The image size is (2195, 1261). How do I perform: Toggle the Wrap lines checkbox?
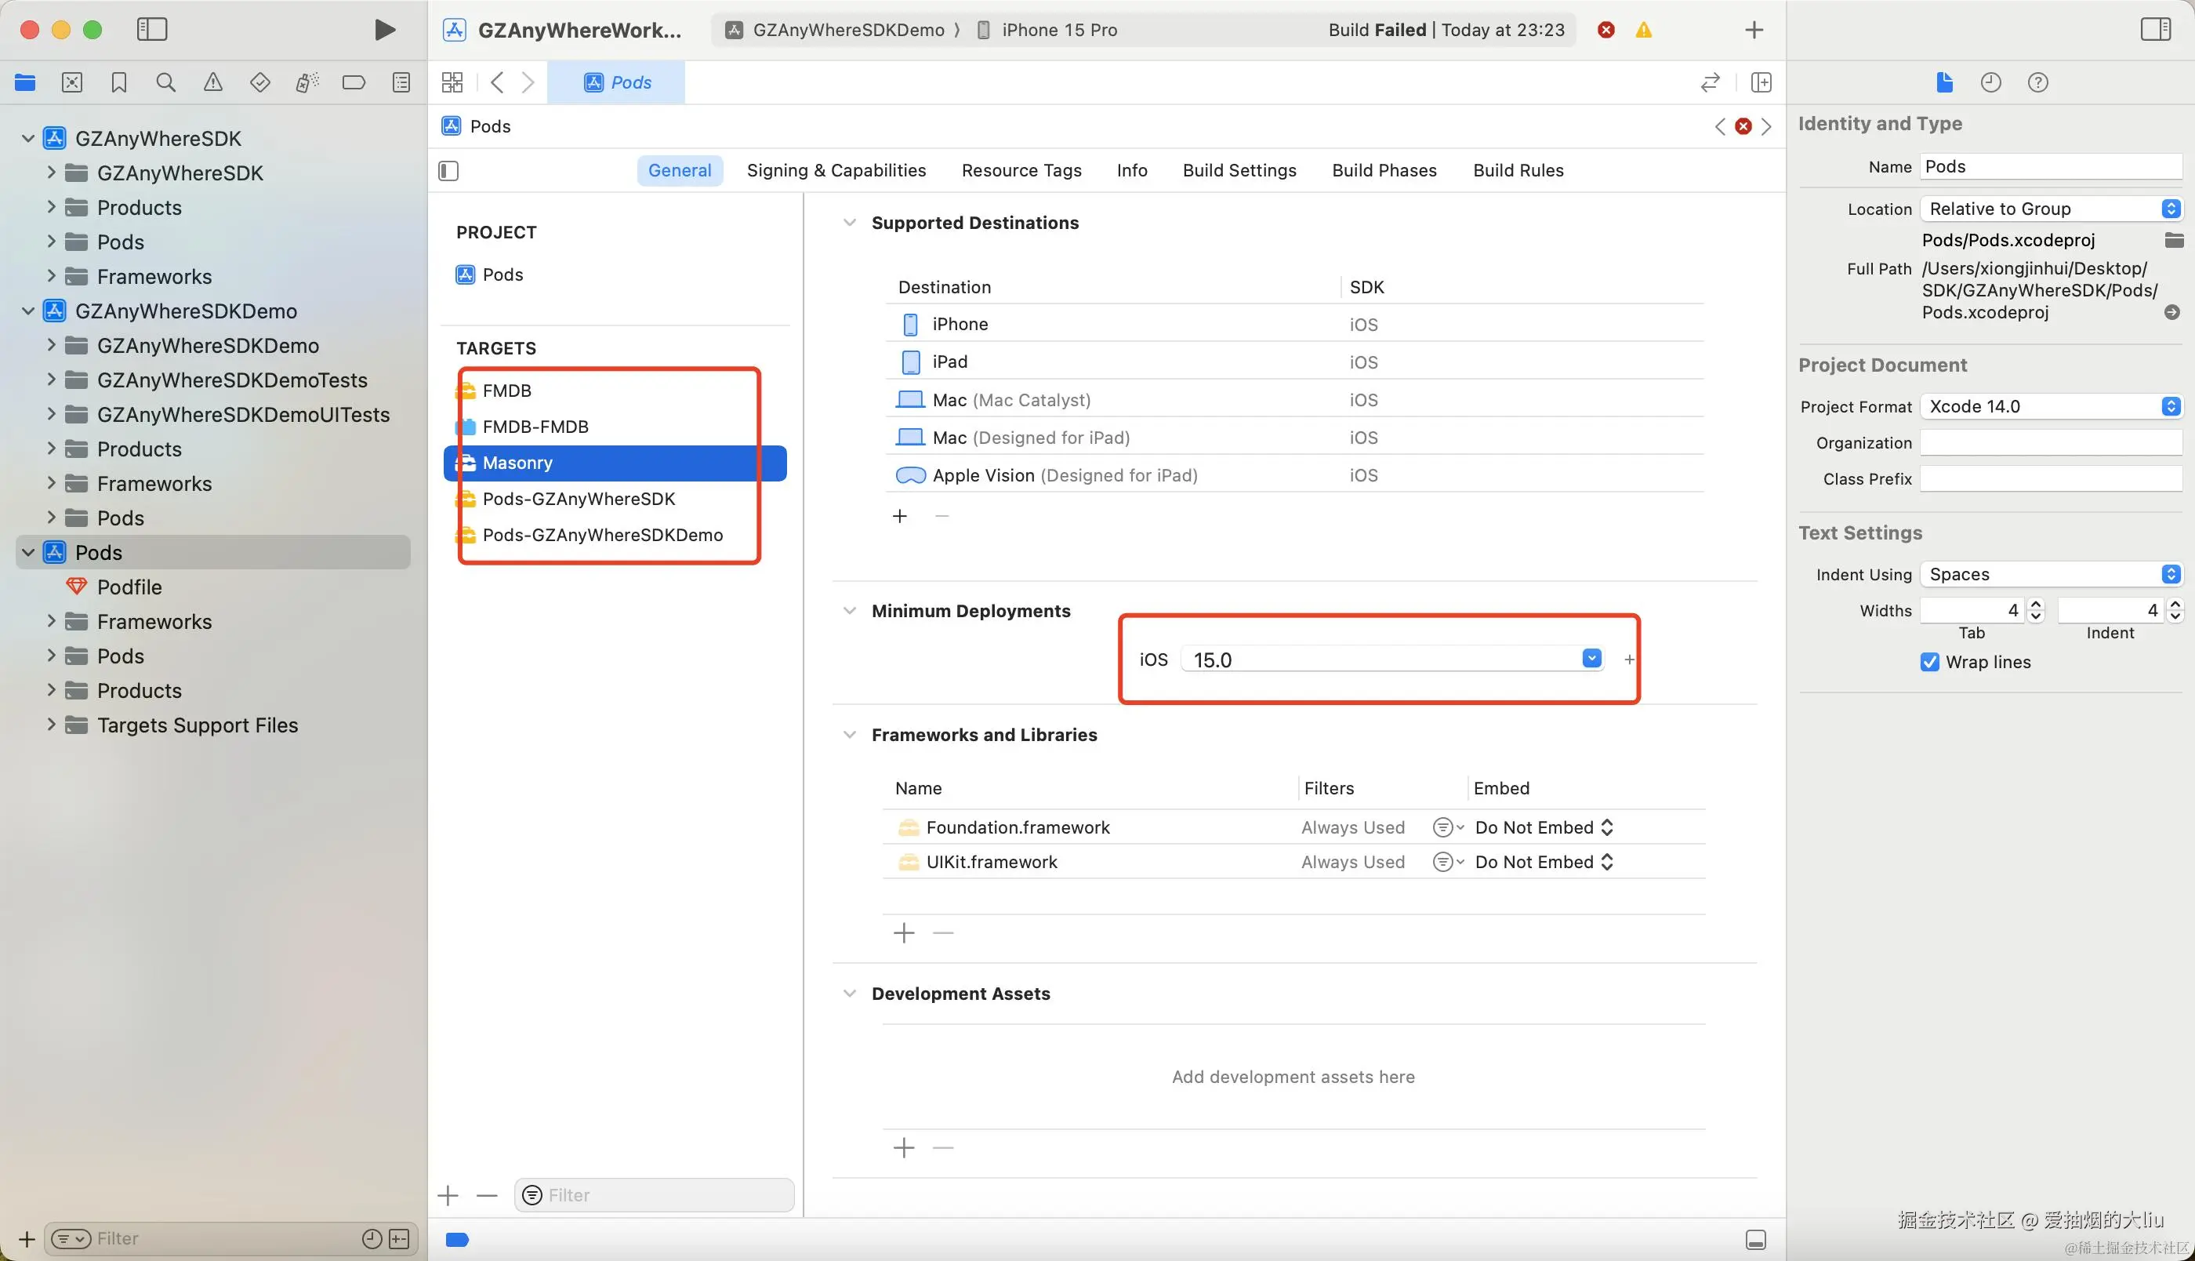pos(1929,663)
